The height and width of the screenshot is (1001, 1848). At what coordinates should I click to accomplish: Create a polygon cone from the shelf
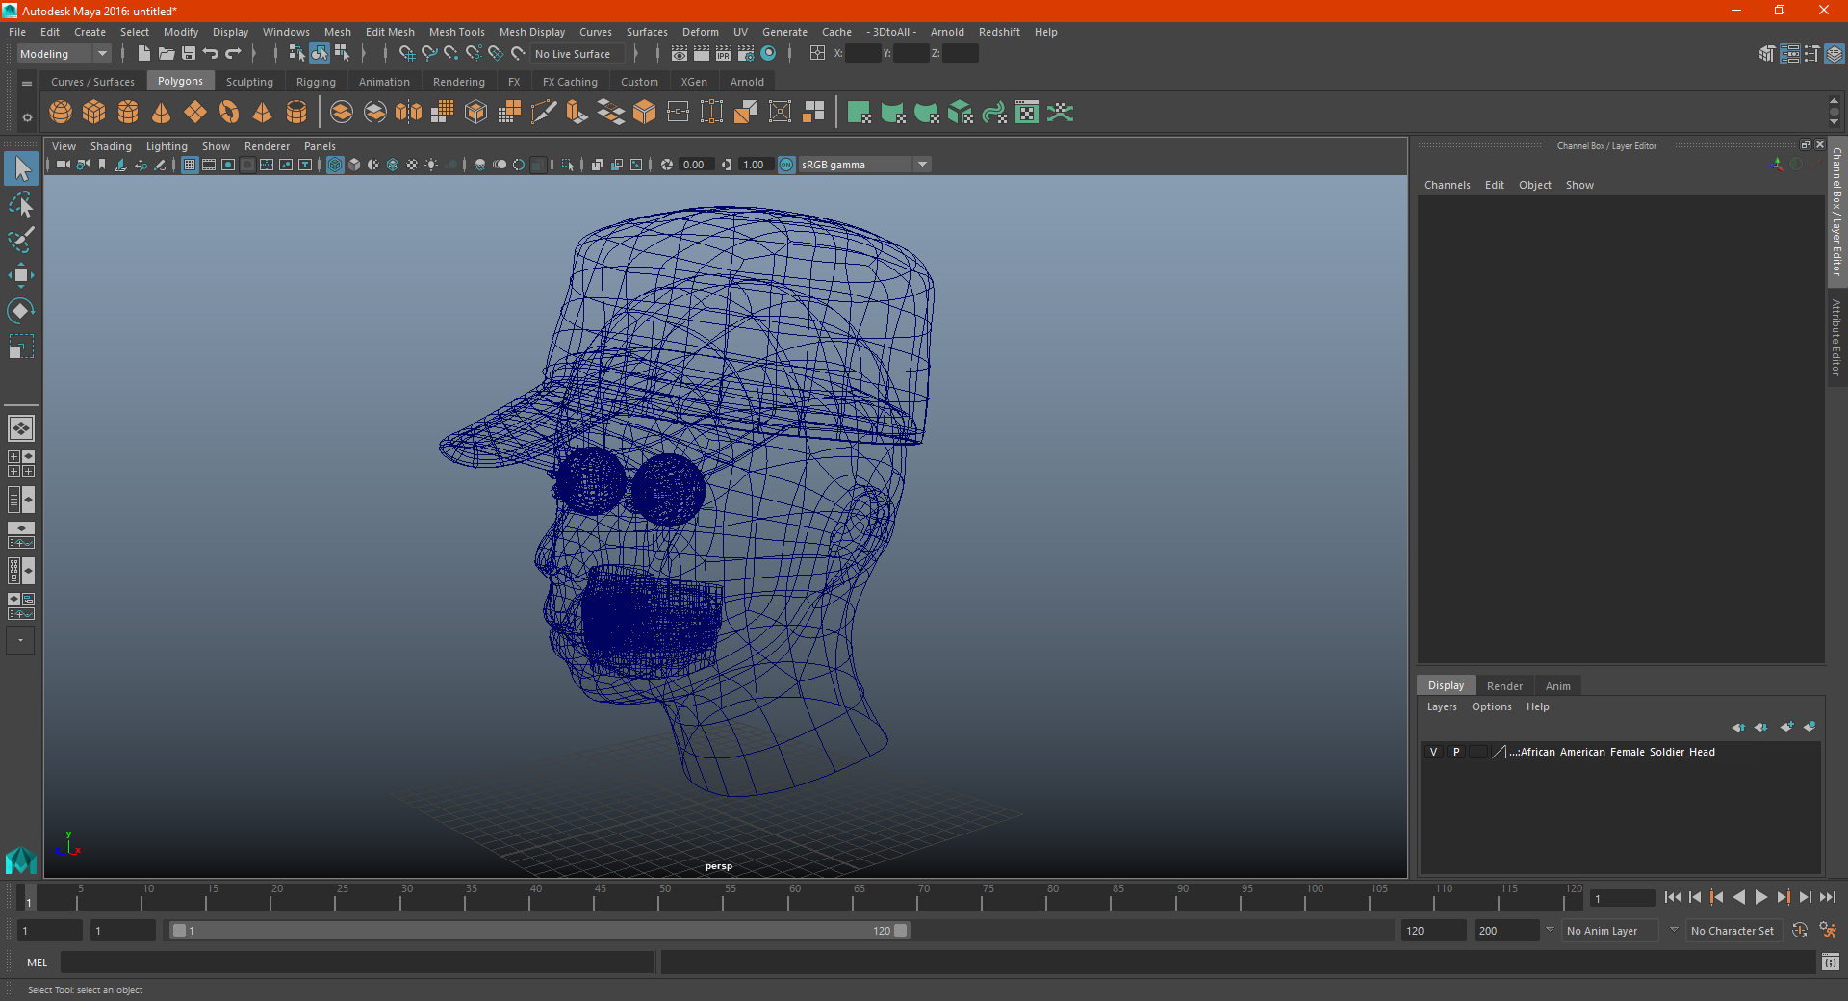pos(162,113)
